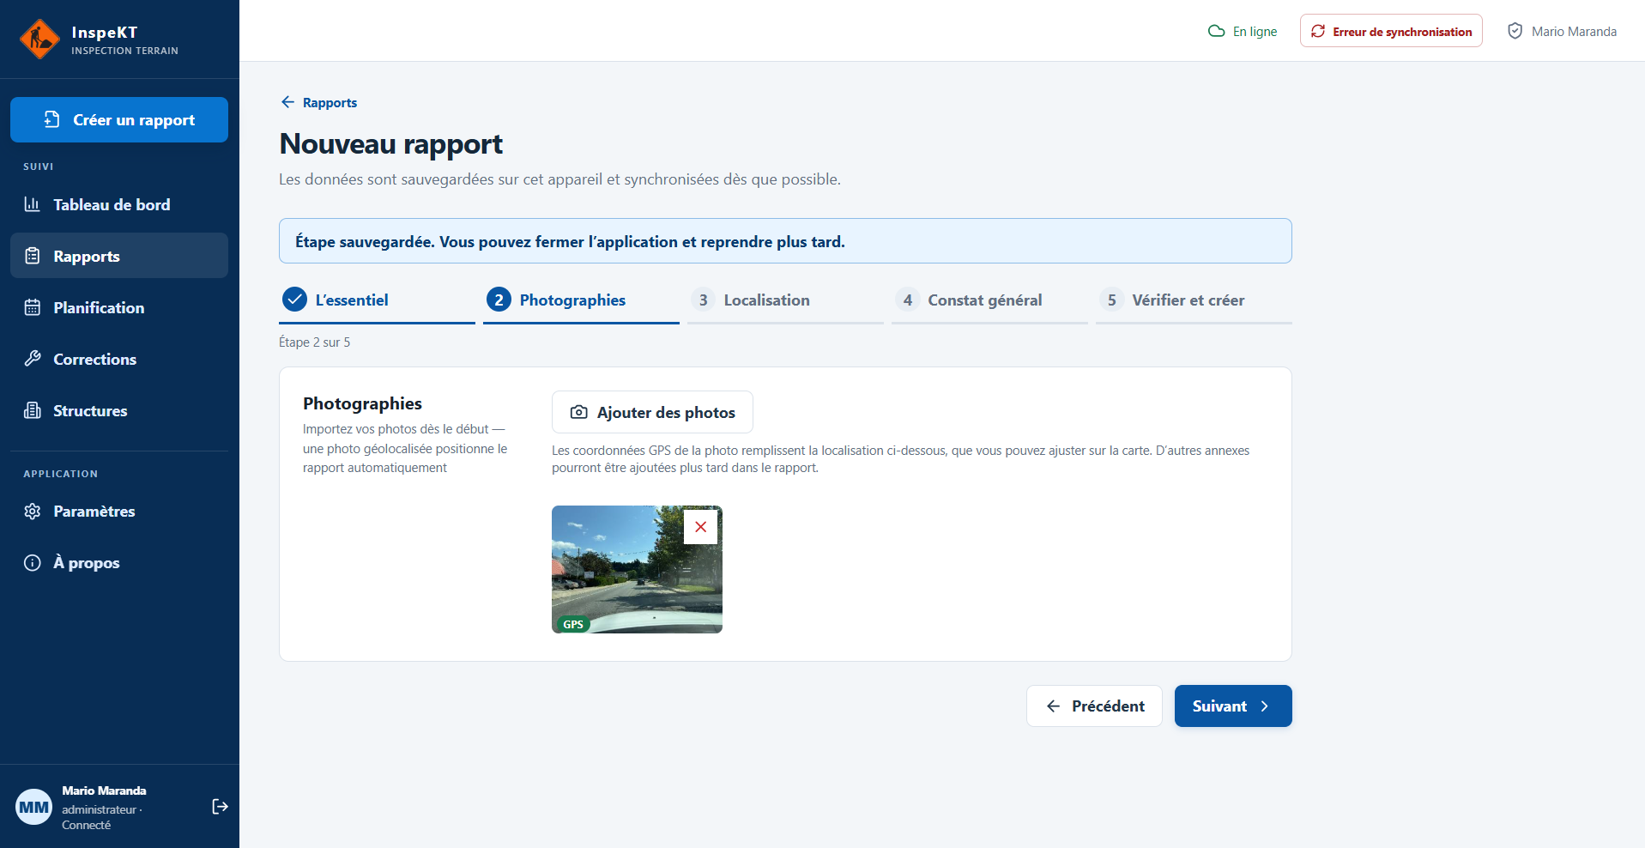The height and width of the screenshot is (848, 1645).
Task: Click the logout icon at sidebar bottom
Action: coord(220,806)
